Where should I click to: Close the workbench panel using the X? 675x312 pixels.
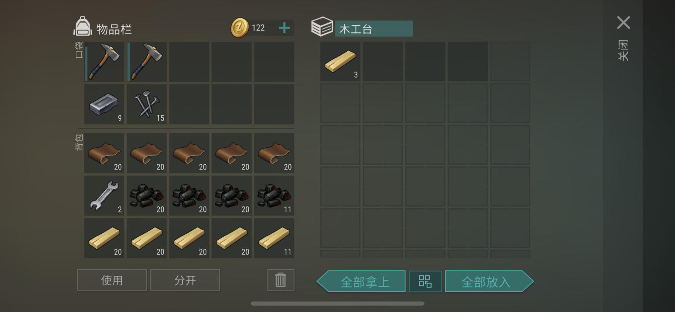pyautogui.click(x=623, y=23)
